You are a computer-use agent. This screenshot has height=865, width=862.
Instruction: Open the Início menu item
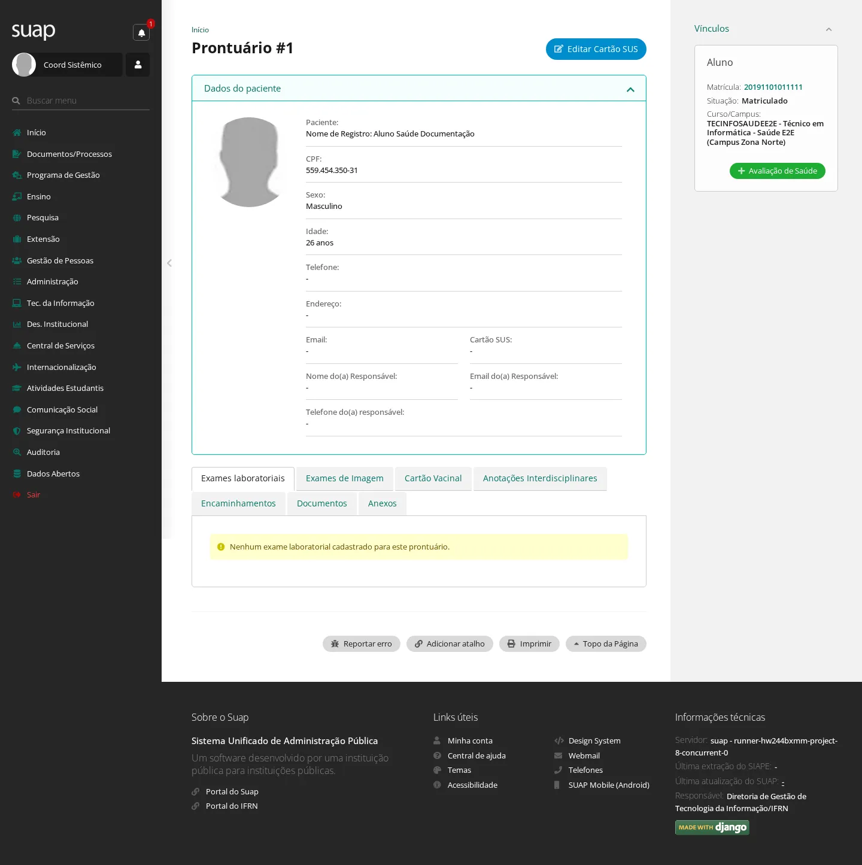(x=36, y=132)
